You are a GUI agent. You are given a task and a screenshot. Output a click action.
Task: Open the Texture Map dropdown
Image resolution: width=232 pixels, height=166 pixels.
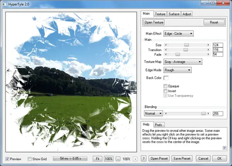[x=183, y=62]
